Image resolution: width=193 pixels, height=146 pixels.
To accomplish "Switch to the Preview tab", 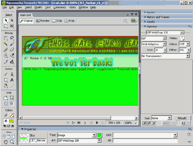I will 43,21.
